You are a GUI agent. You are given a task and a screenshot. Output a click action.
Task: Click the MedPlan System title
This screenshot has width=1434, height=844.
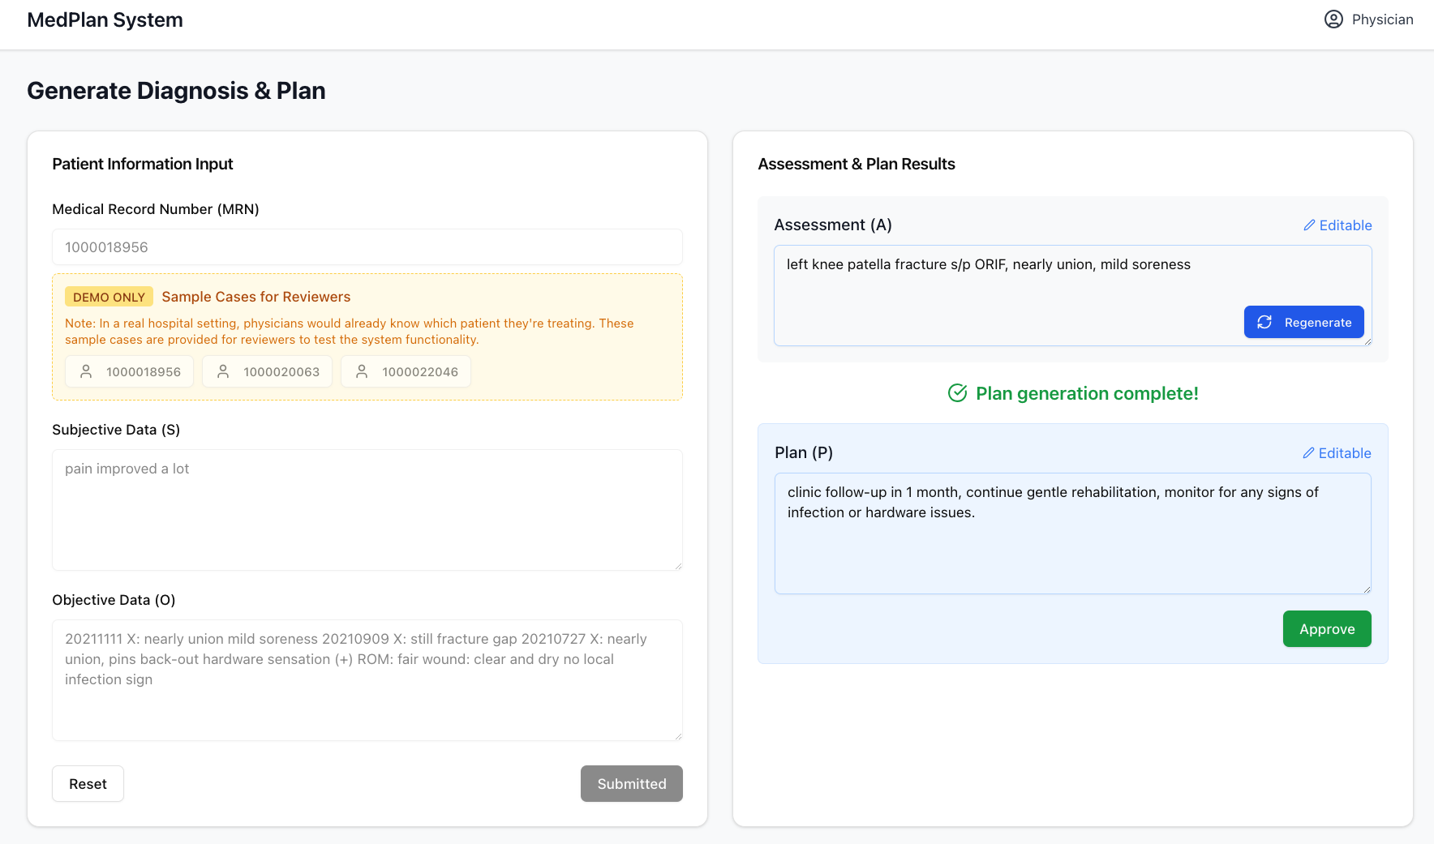pos(105,20)
